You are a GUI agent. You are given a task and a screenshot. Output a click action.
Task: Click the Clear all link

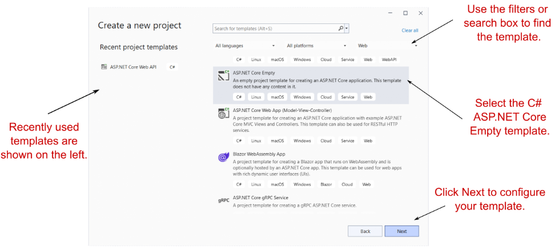(x=410, y=30)
